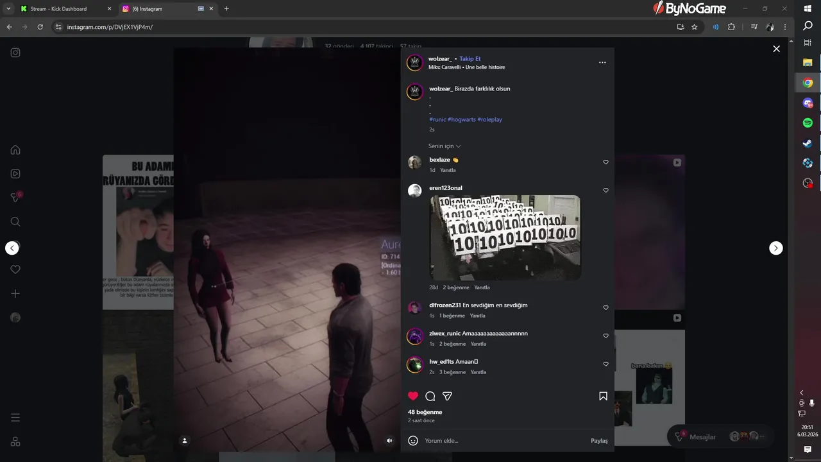Open the #roleplay hashtag
This screenshot has width=821, height=462.
(x=490, y=119)
